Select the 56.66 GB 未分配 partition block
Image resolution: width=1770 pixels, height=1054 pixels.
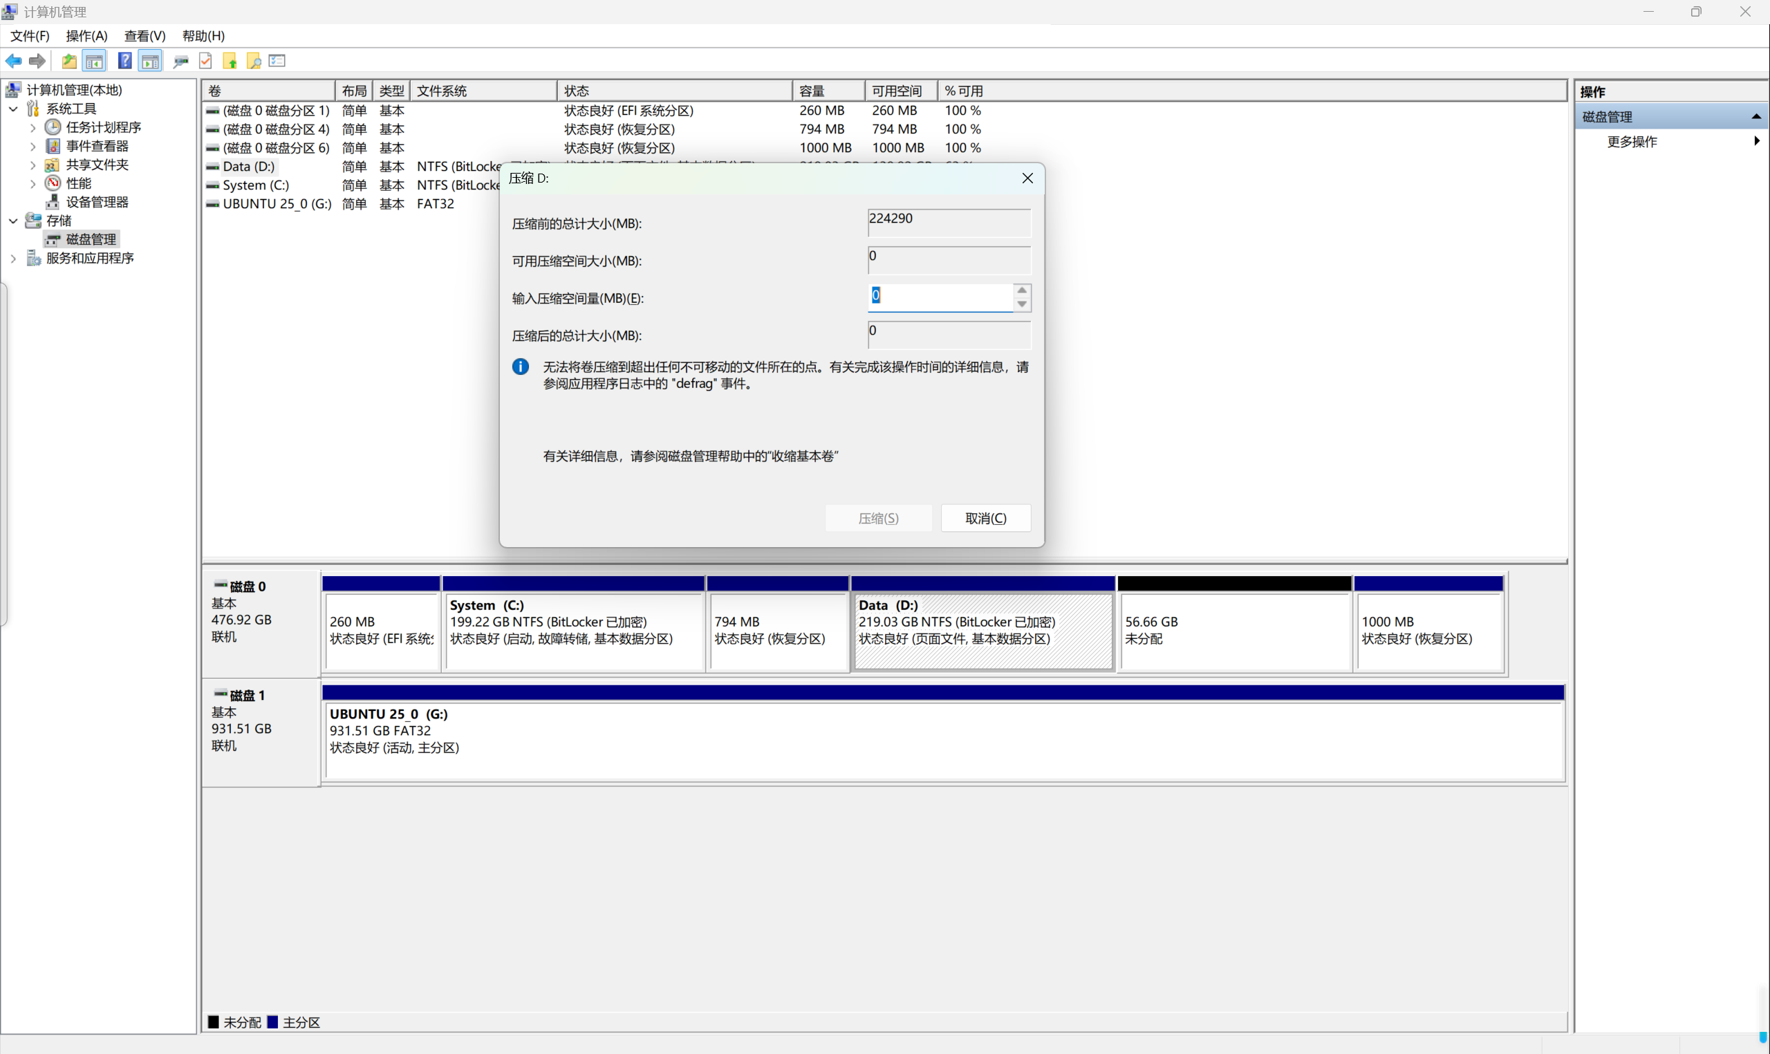(1234, 630)
